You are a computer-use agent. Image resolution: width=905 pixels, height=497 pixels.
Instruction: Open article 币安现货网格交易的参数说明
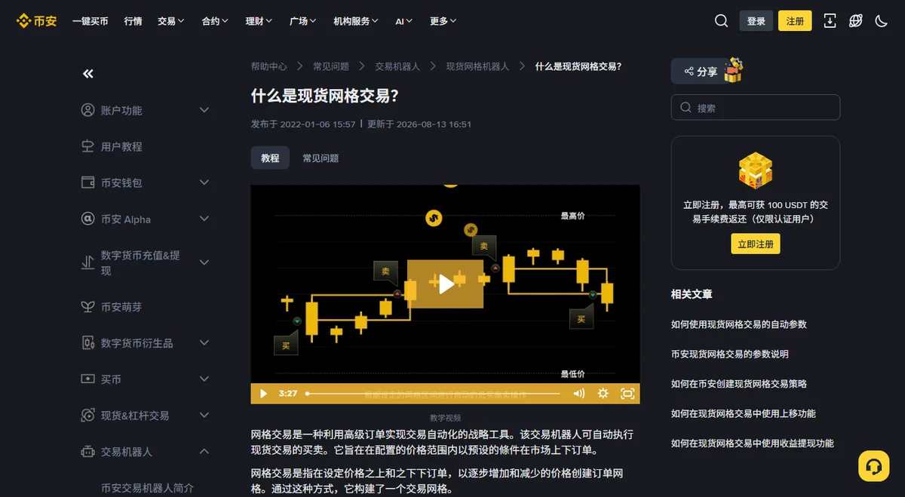730,354
